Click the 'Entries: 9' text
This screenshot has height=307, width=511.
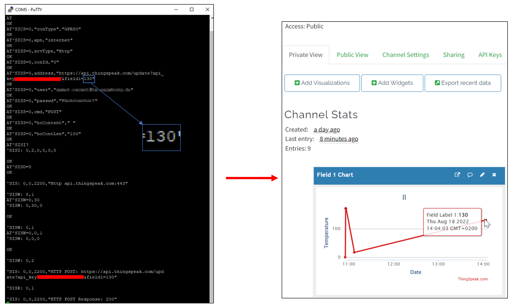click(x=298, y=149)
